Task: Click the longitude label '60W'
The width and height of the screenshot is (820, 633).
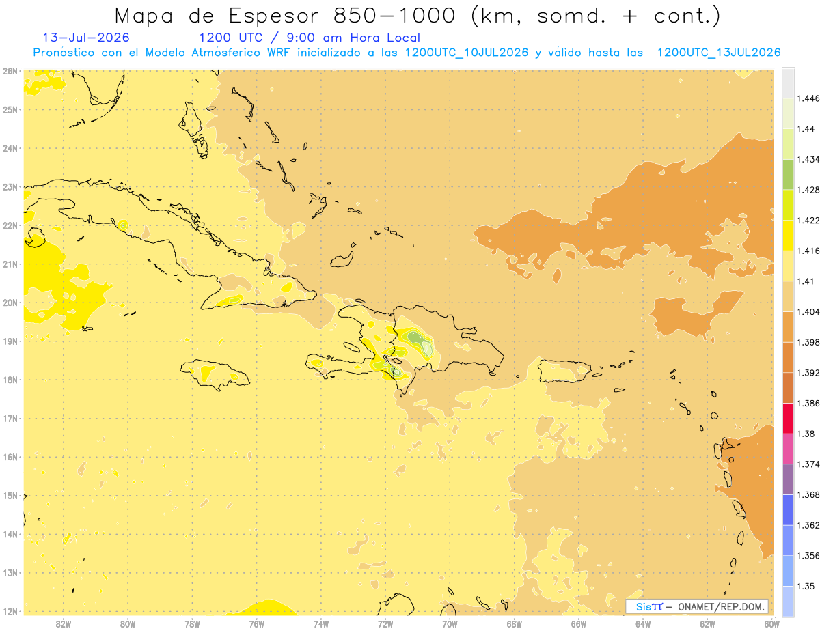Action: (771, 624)
